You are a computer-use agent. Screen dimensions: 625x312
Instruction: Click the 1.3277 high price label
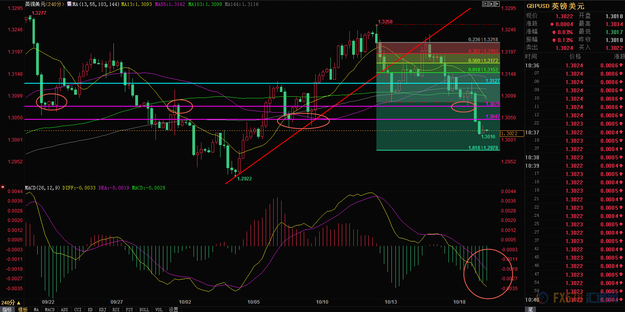(39, 13)
